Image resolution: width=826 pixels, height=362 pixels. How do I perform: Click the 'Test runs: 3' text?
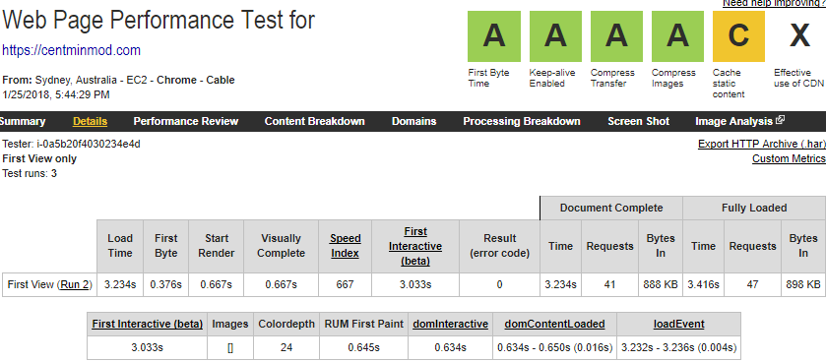click(x=30, y=173)
